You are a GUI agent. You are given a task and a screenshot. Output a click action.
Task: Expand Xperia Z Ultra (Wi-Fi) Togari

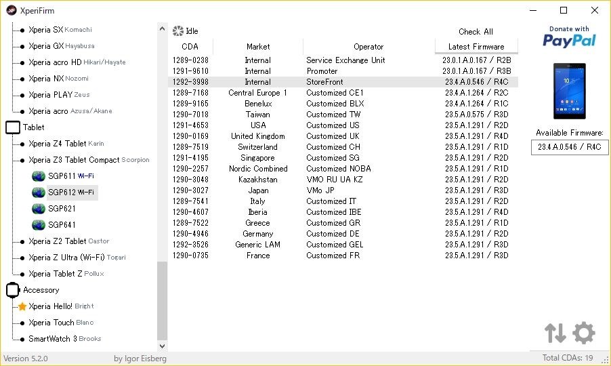[77, 258]
